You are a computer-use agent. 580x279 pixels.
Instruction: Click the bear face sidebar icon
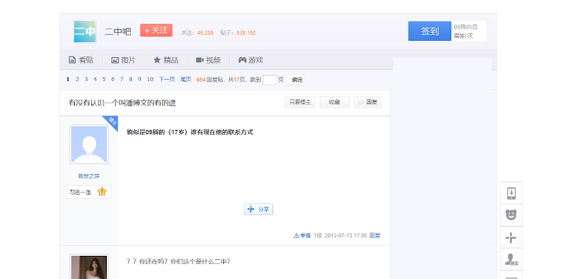pyautogui.click(x=511, y=215)
